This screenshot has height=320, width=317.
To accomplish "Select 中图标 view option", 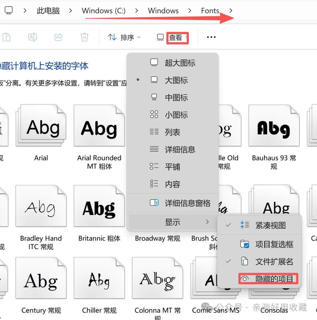I will pos(173,98).
